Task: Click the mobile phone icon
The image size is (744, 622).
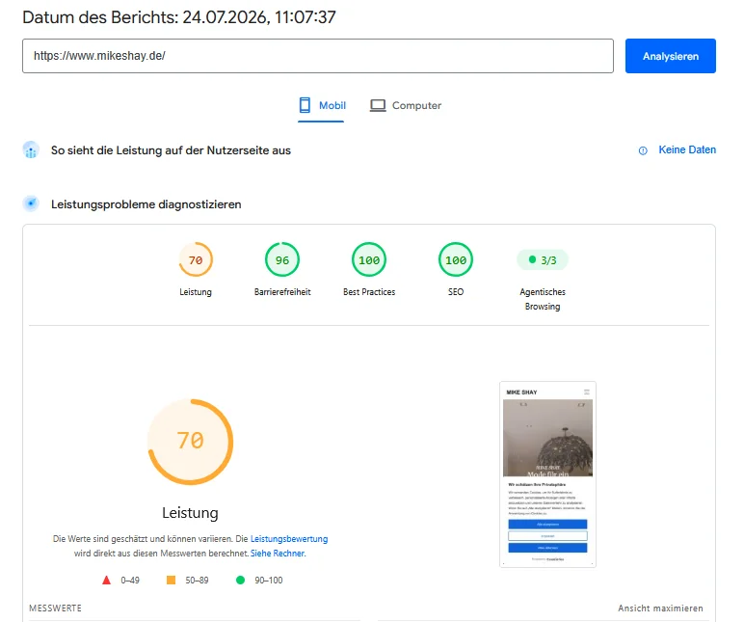Action: 305,105
